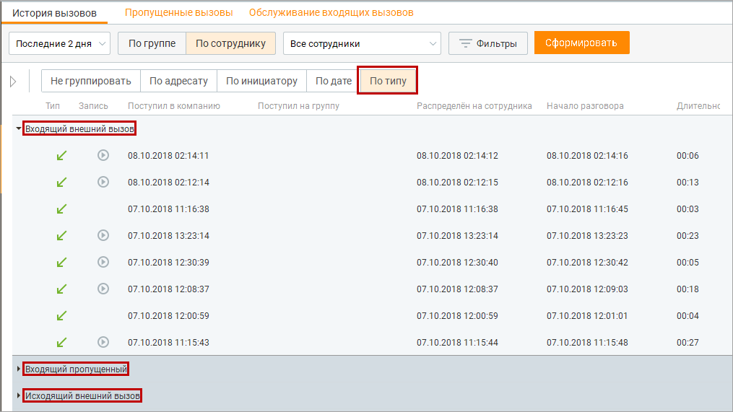The height and width of the screenshot is (412, 733).
Task: Click the Начало разговора column header
Action: (x=585, y=106)
